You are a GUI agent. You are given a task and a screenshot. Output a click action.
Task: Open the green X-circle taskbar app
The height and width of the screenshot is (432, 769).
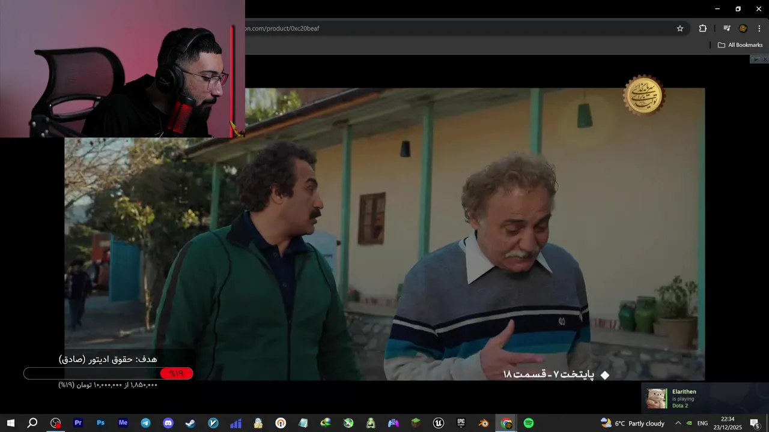click(x=348, y=423)
